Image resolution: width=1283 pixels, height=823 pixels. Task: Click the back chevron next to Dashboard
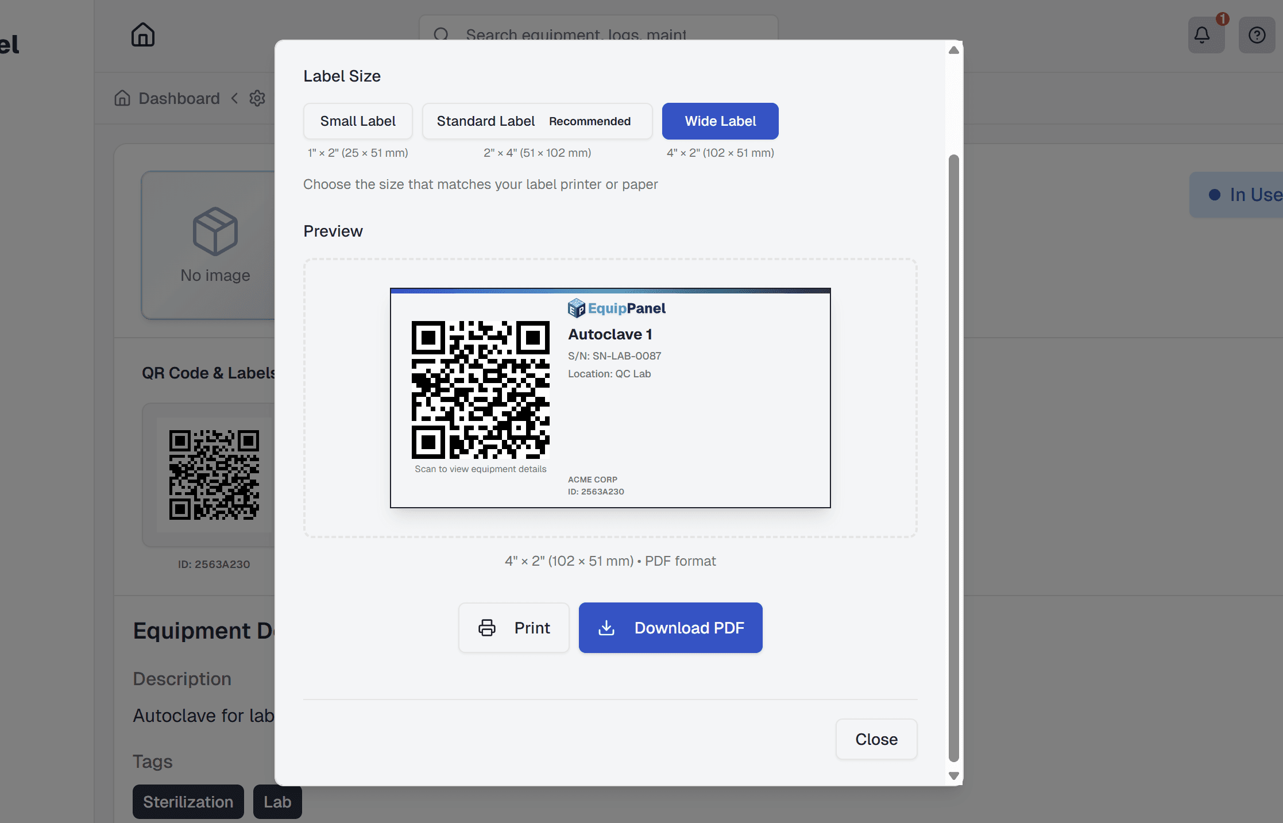[x=234, y=98]
